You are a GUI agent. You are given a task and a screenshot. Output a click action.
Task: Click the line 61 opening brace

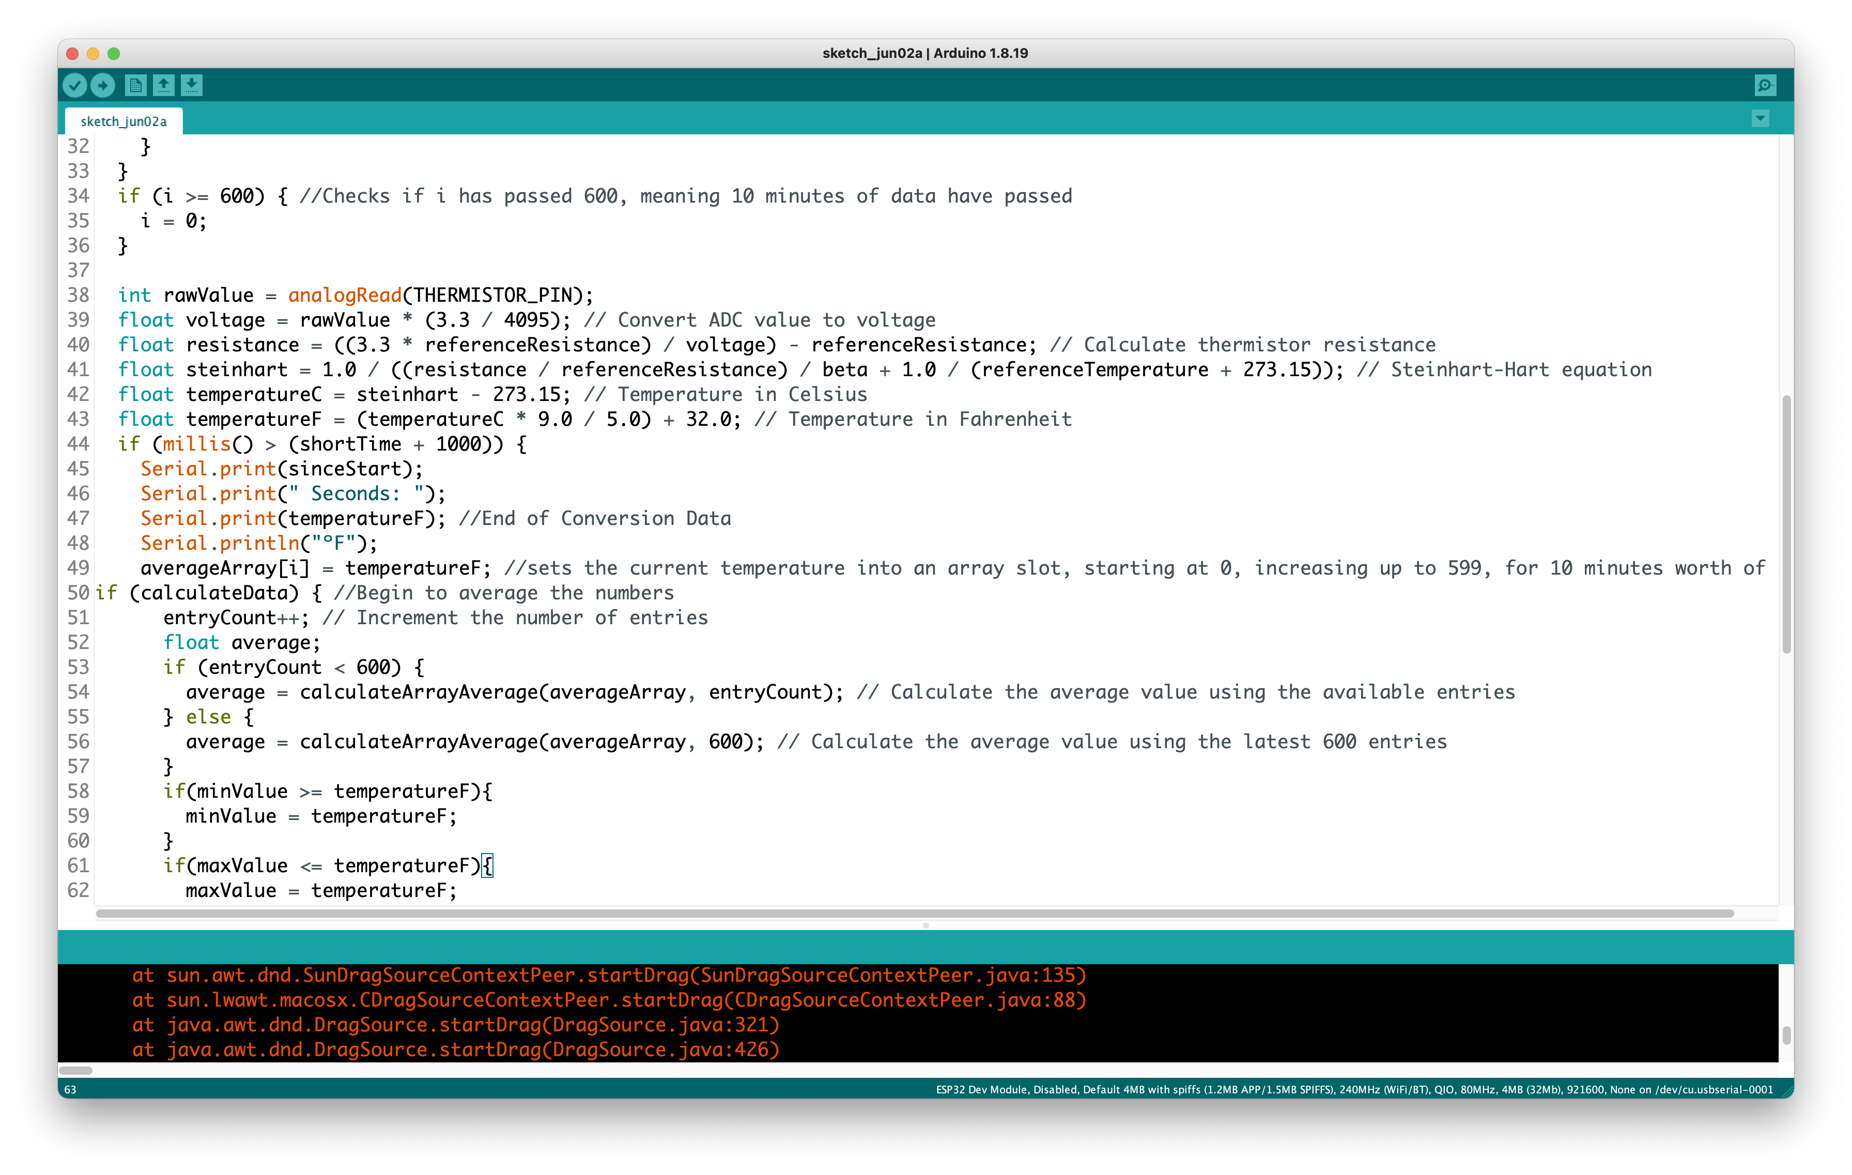tap(488, 866)
